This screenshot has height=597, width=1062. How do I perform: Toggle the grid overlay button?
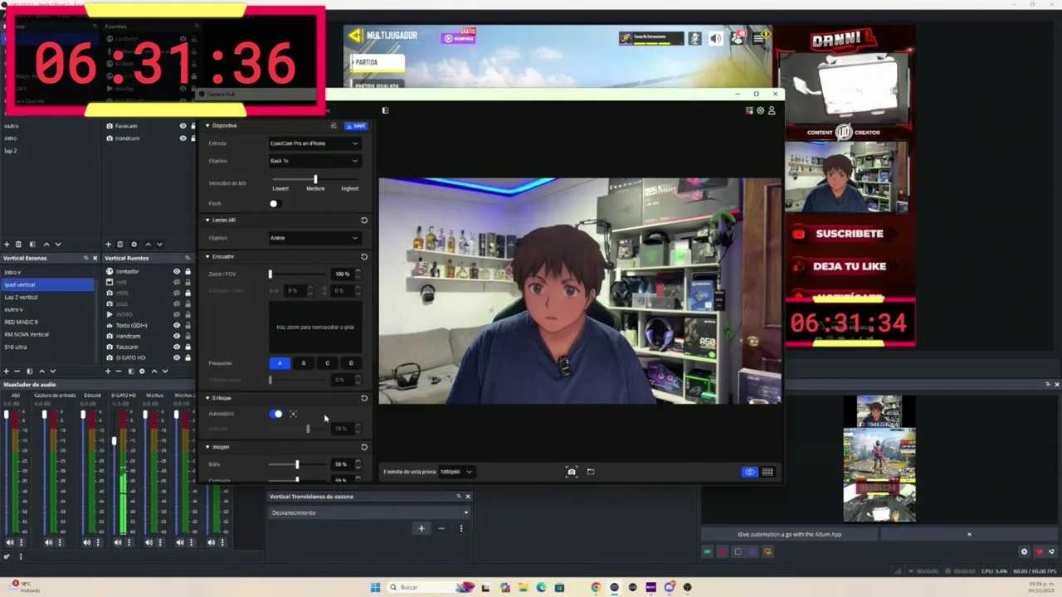click(767, 472)
